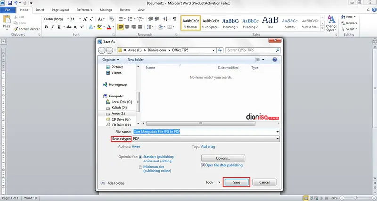Viewport: 377px width, 201px height.
Task: Click the zoom slider in the status bar
Action: click(355, 198)
